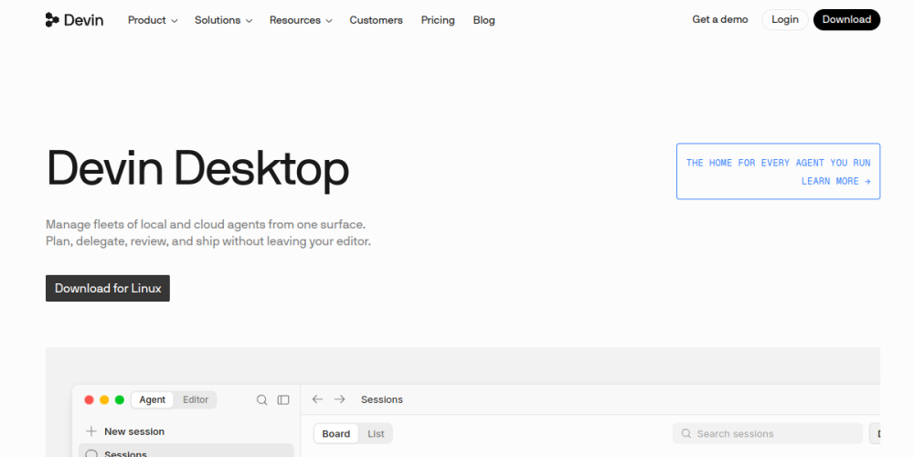
Task: Toggle the sidebar panel icon
Action: (283, 400)
